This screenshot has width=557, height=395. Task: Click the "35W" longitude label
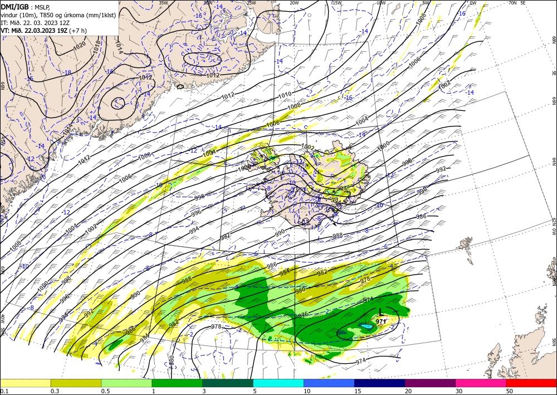[x=163, y=3]
